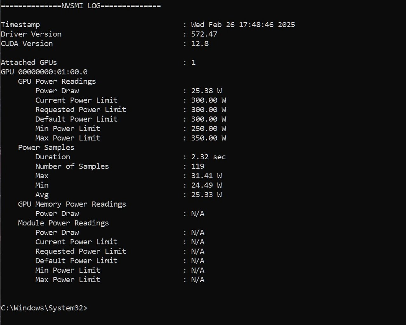Image resolution: width=406 pixels, height=325 pixels.
Task: Click the NVSMI LOG header line
Action: click(x=81, y=6)
